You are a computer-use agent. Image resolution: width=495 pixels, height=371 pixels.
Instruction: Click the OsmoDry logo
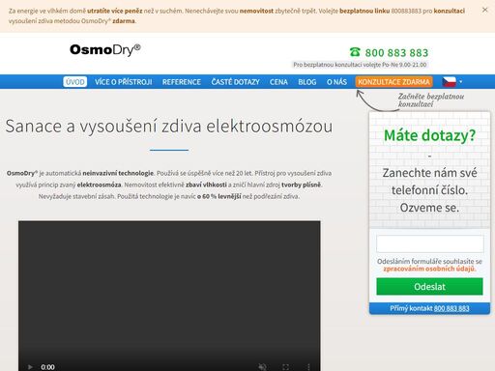105,50
